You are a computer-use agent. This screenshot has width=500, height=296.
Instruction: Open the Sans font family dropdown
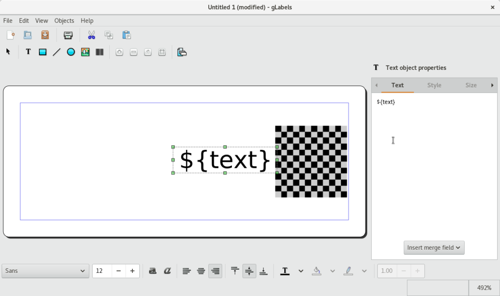(45, 271)
